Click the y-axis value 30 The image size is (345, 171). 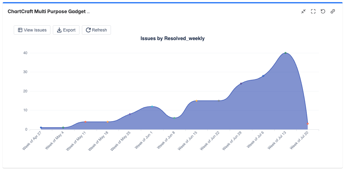tap(25, 72)
